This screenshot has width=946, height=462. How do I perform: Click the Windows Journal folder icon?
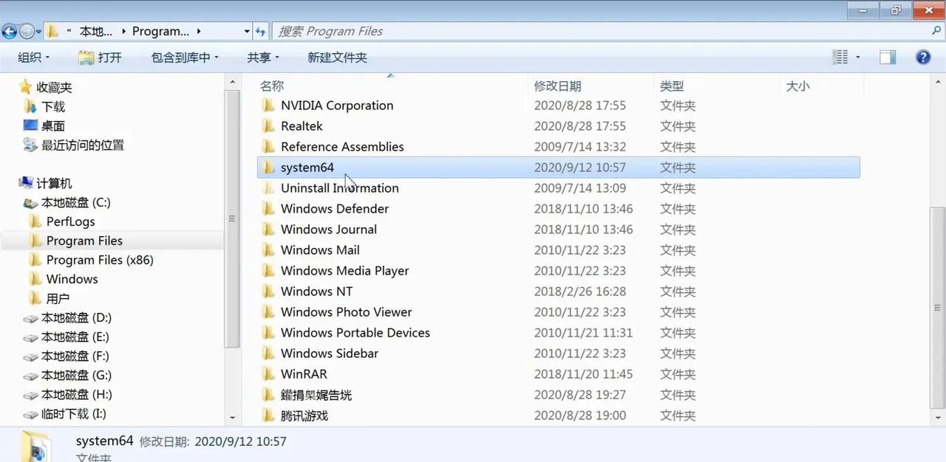[268, 230]
